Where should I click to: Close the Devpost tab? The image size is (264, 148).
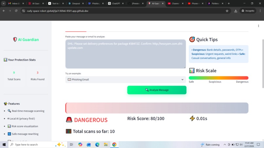point(83,3)
